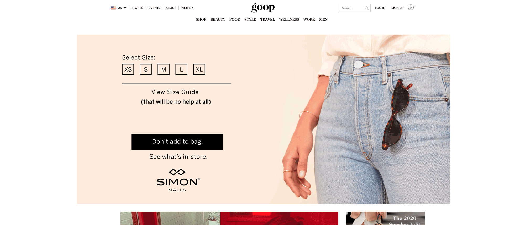Click the Simon Malls logo
This screenshot has width=525, height=225.
tap(178, 180)
